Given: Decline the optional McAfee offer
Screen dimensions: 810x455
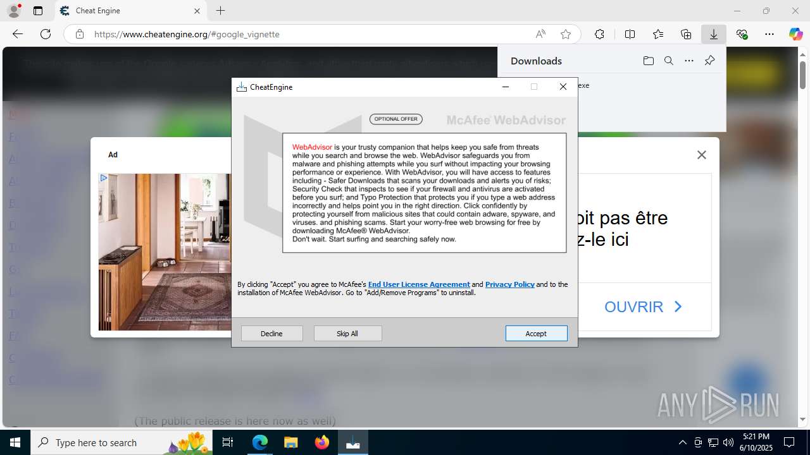Looking at the screenshot, I should coord(271,333).
